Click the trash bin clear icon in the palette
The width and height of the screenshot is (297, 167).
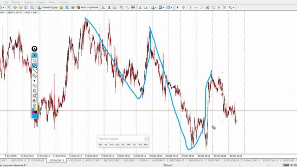pyautogui.click(x=34, y=91)
